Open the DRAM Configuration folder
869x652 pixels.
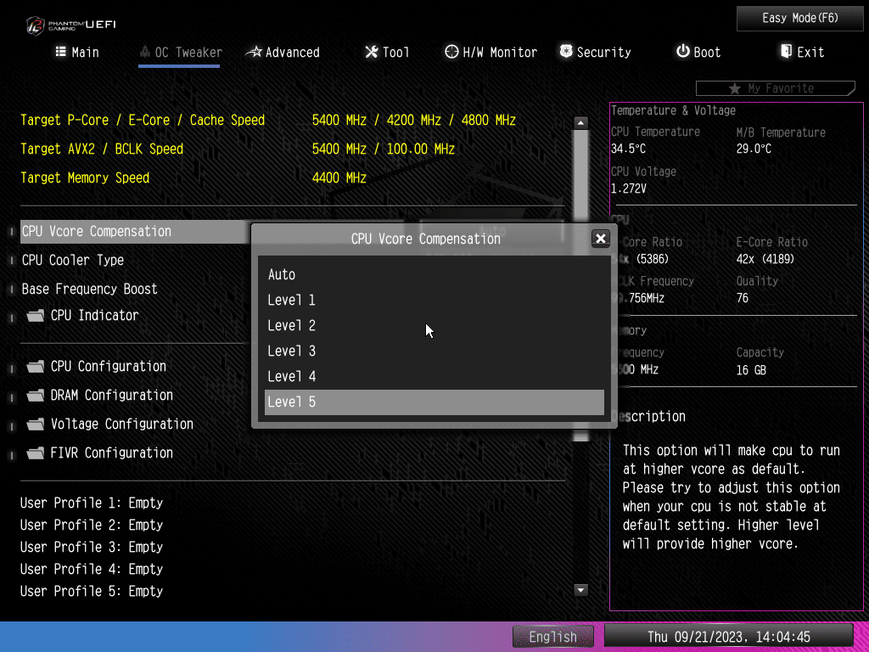click(x=111, y=395)
